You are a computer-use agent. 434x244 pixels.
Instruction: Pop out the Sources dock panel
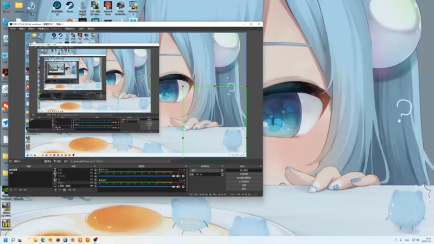(x=95, y=166)
